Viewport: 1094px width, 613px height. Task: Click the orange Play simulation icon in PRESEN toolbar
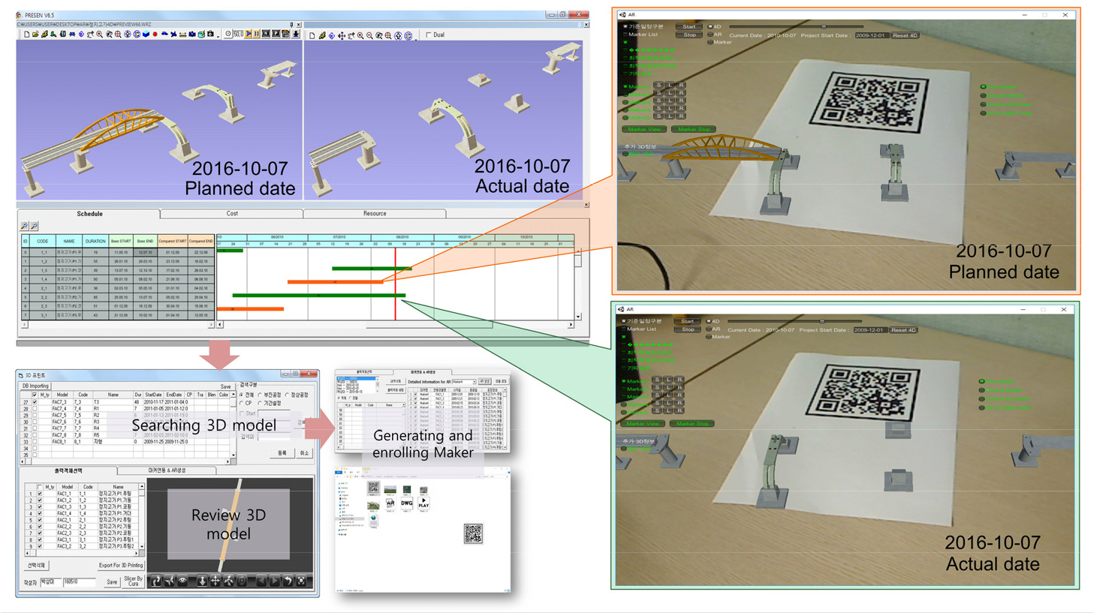[249, 35]
